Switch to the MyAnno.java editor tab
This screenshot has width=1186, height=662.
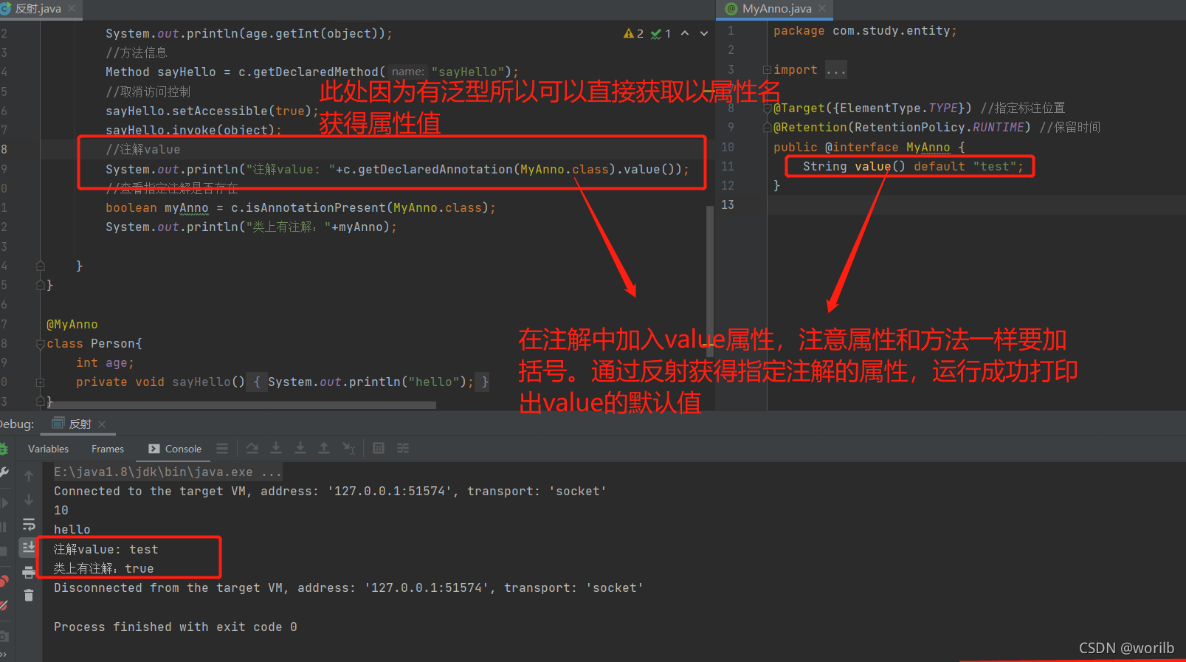point(776,9)
